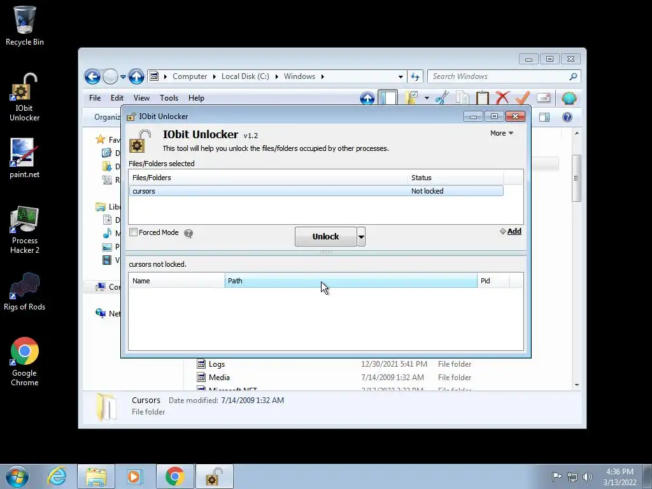Click the Email envelope toolbar icon
The width and height of the screenshot is (652, 489).
(x=544, y=98)
